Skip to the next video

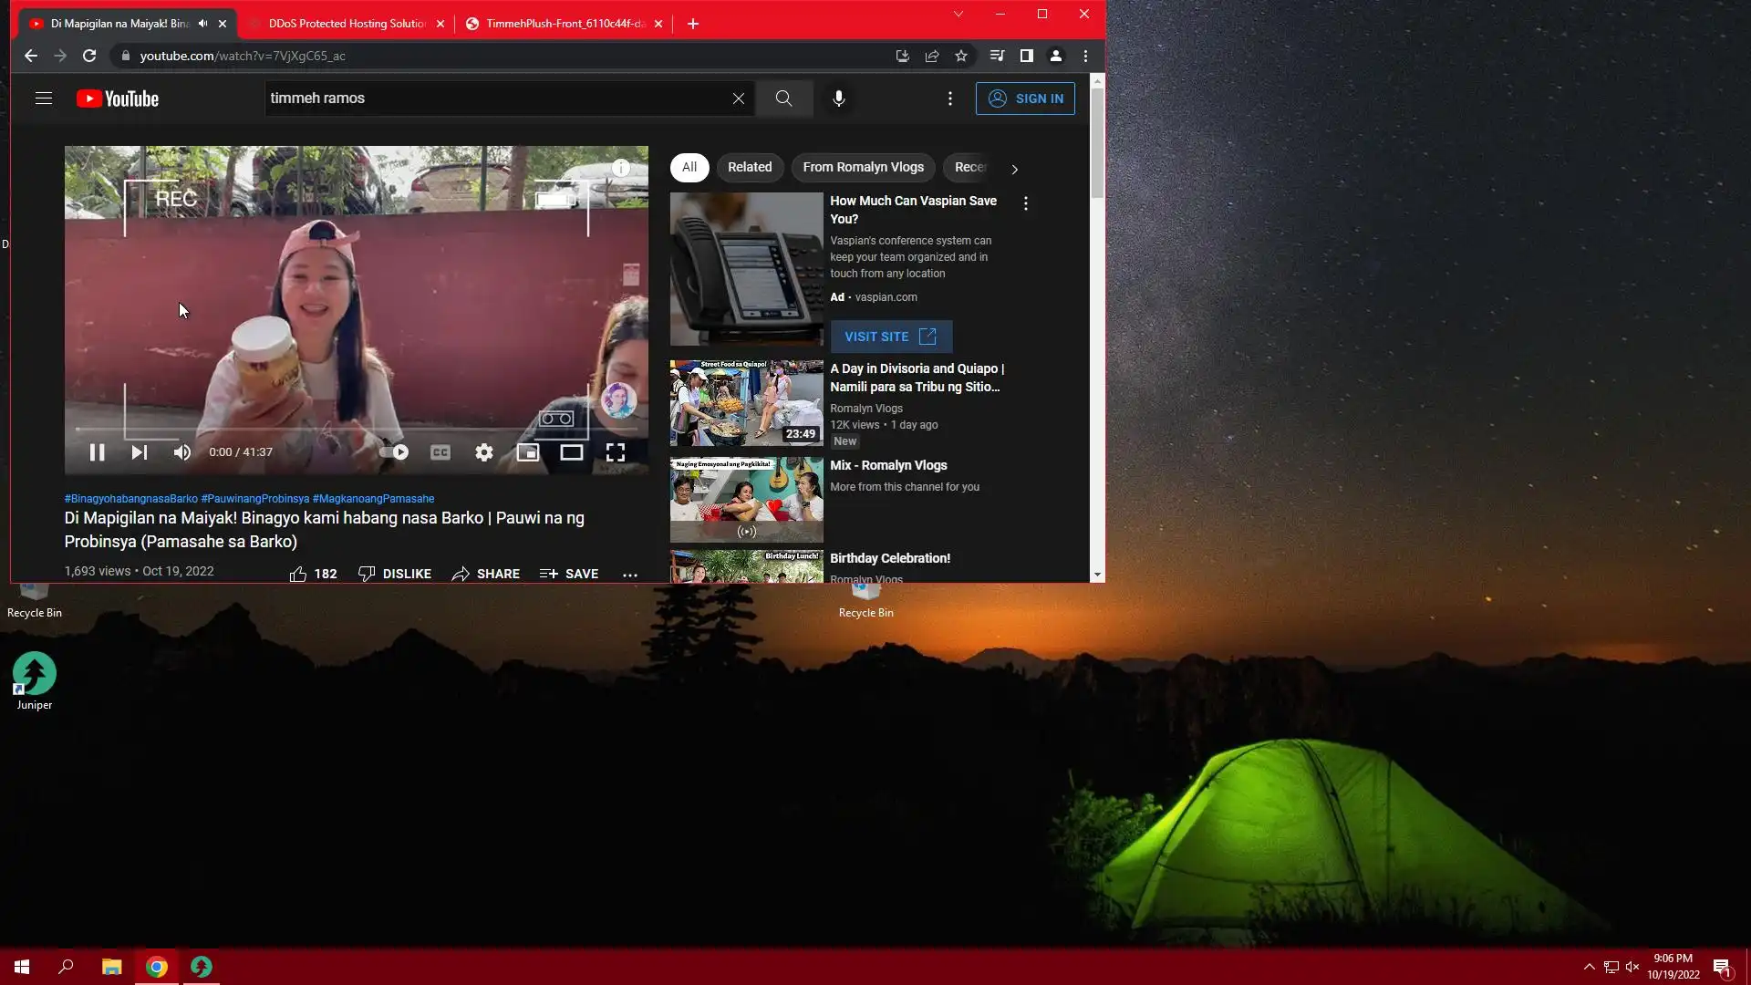click(x=139, y=452)
